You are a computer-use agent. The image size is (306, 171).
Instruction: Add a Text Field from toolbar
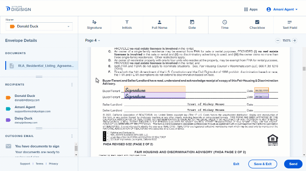[290, 25]
